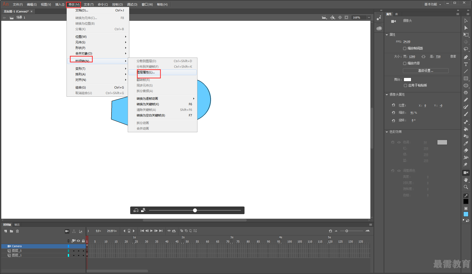Image resolution: width=472 pixels, height=274 pixels.
Task: Collapse the 色彩效果 section
Action: click(387, 132)
